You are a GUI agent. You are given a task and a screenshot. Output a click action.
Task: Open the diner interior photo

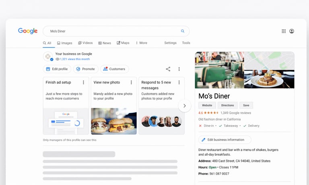220,70
